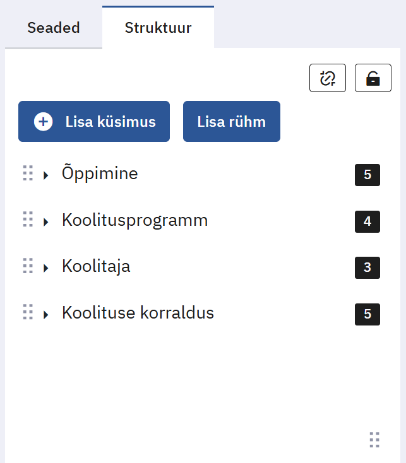Click the link-refresh icon button
Image resolution: width=406 pixels, height=463 pixels.
[327, 78]
